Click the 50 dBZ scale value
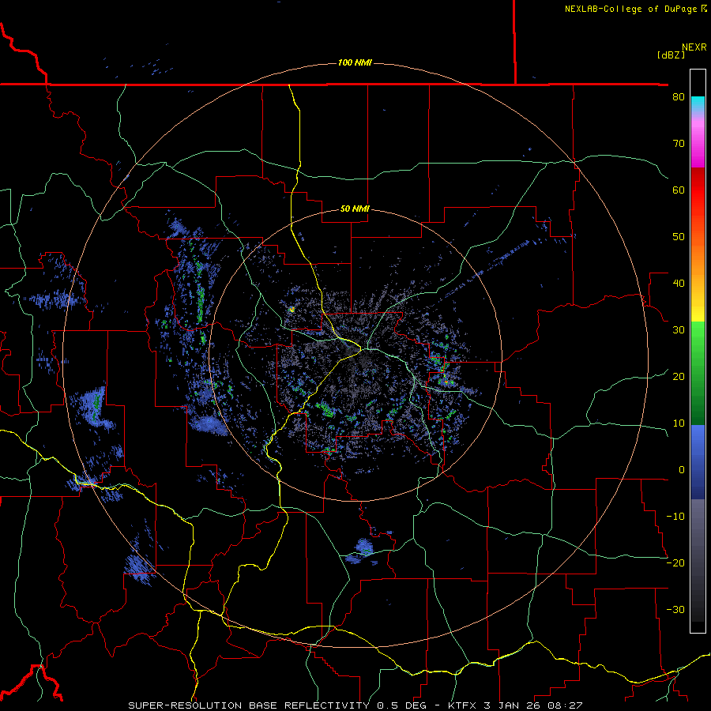711x711 pixels. (x=679, y=237)
